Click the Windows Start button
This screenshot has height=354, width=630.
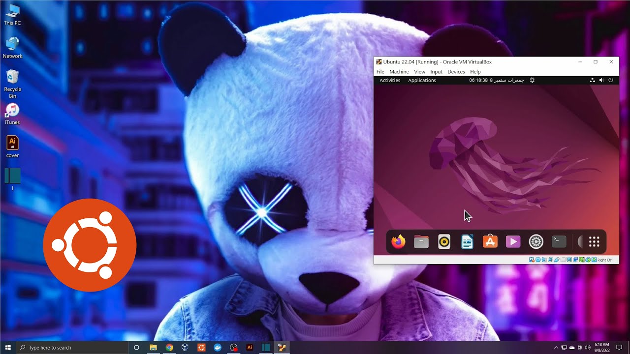click(8, 348)
